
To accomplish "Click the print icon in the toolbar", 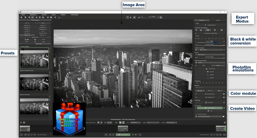I will 40,17.
